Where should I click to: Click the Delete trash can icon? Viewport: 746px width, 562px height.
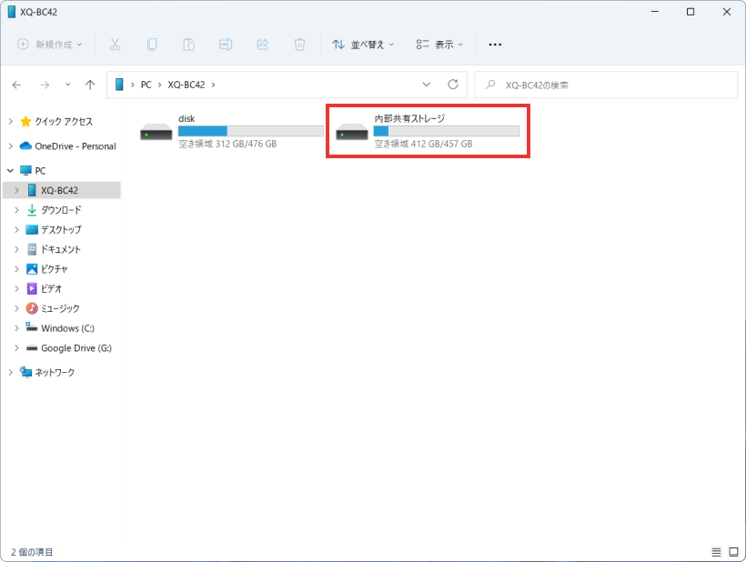coord(299,45)
